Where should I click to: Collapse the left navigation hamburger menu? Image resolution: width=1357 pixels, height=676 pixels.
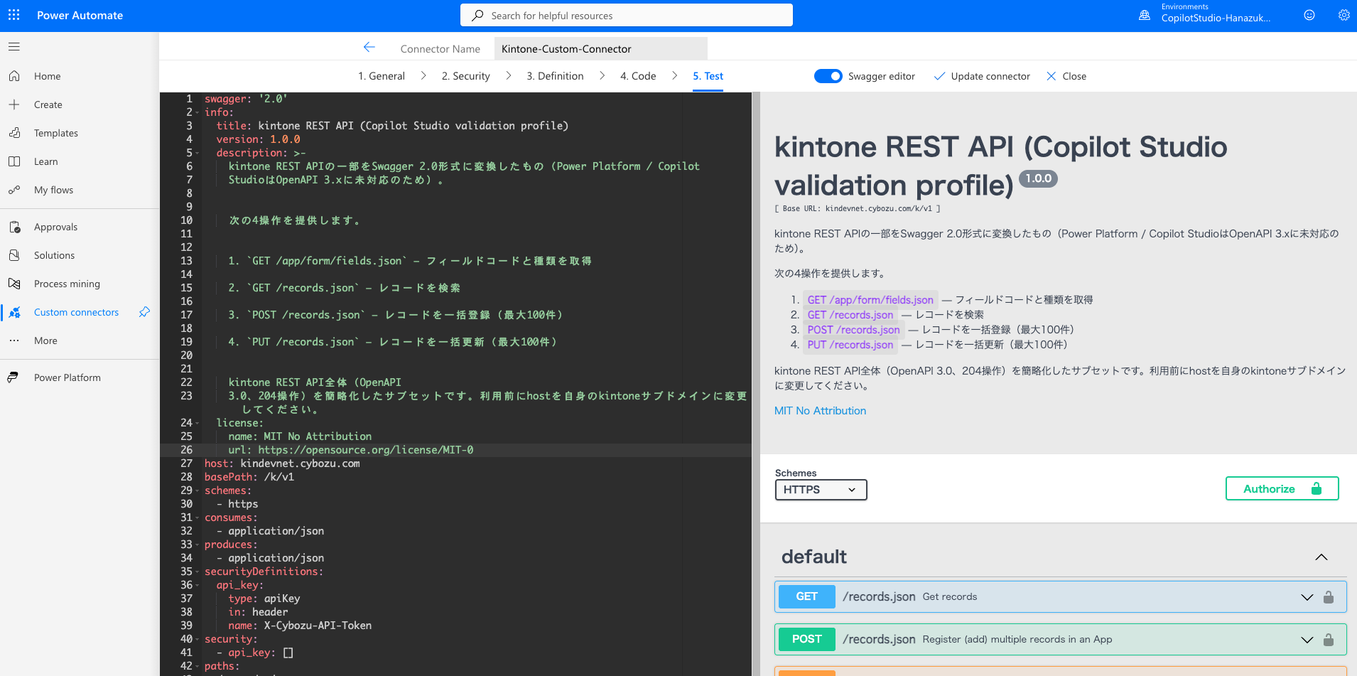coord(14,47)
